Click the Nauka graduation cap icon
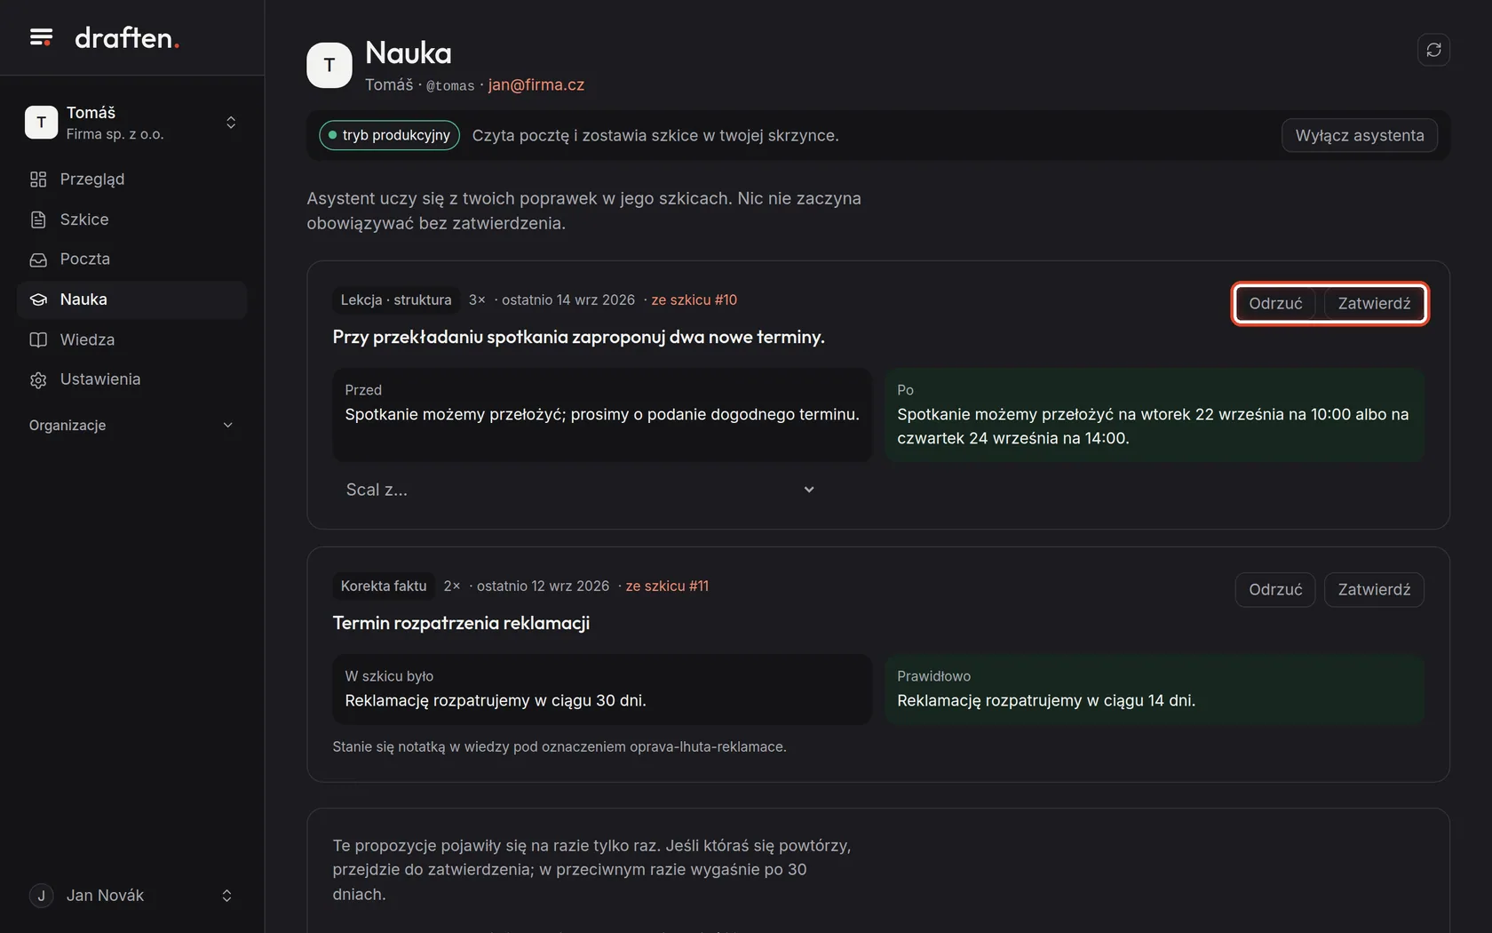Image resolution: width=1492 pixels, height=933 pixels. click(x=38, y=299)
